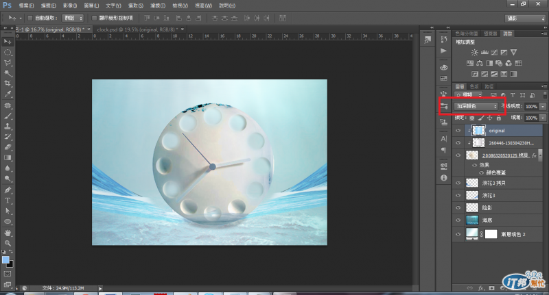This screenshot has width=549, height=295.
Task: Open the layer blend mode dropdown
Action: click(x=478, y=107)
